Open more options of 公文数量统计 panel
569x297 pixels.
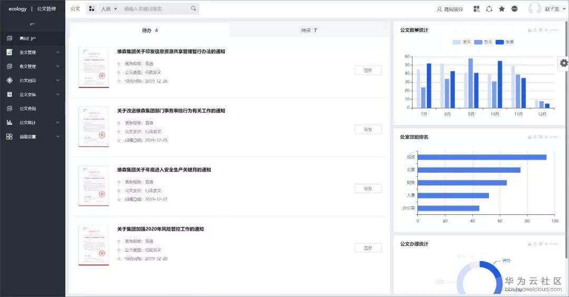pyautogui.click(x=554, y=30)
